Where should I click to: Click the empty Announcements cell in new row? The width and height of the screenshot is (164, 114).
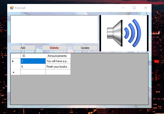click(x=58, y=72)
